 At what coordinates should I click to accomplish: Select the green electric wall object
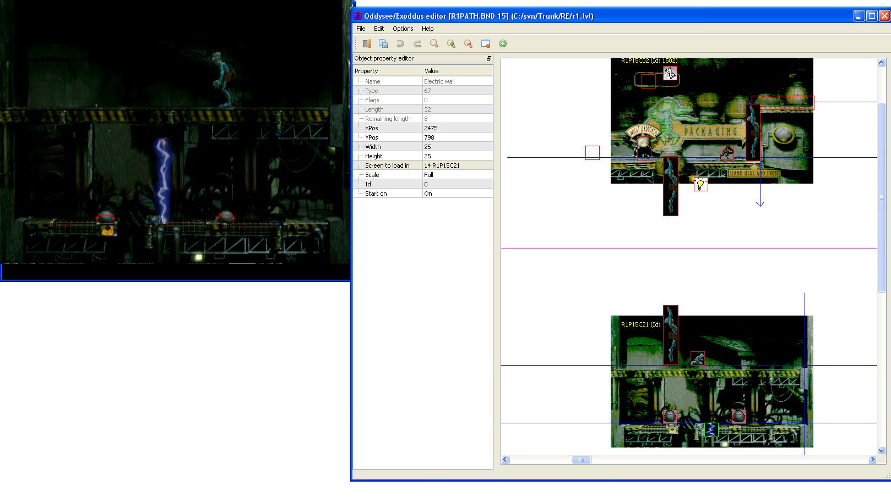[x=711, y=430]
